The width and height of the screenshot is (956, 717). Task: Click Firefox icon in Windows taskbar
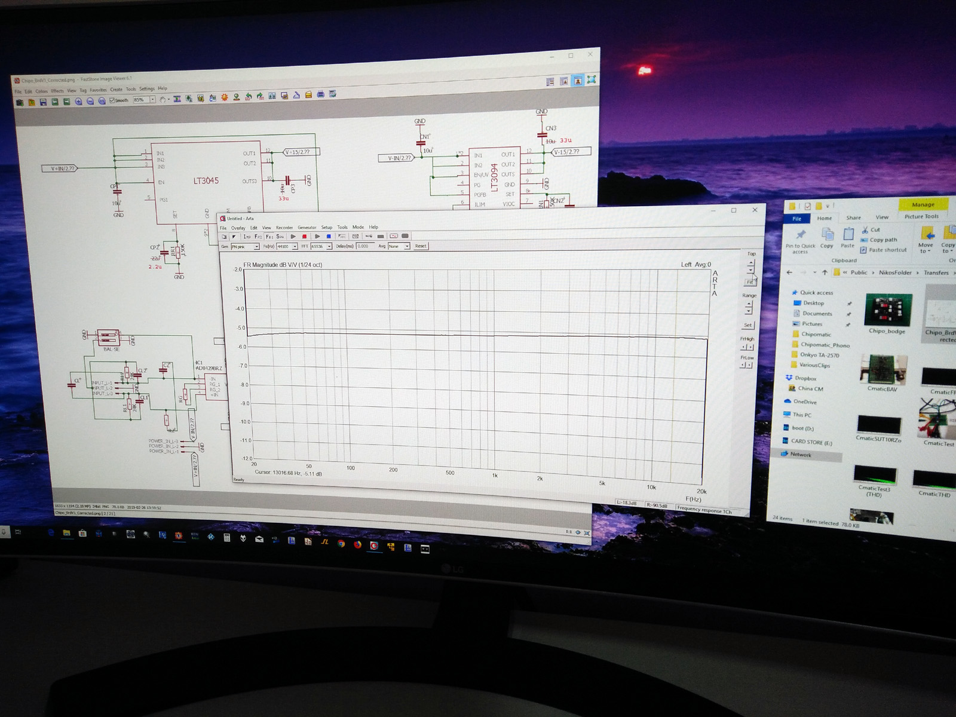357,544
